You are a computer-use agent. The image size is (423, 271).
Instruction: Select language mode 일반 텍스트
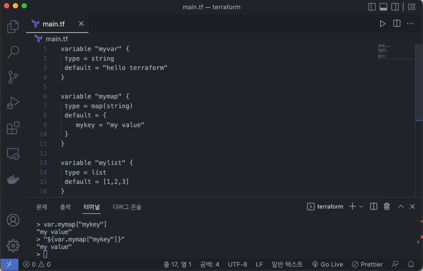(287, 264)
